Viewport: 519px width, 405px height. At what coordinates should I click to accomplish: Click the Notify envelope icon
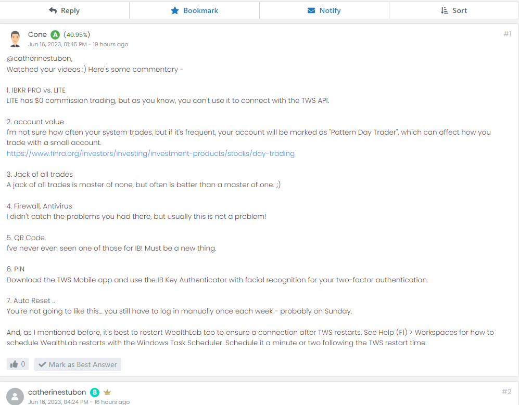(x=311, y=10)
